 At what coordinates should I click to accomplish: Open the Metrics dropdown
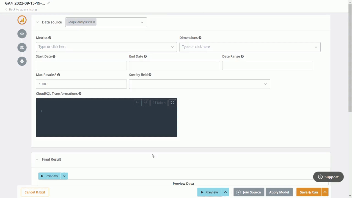point(172,47)
